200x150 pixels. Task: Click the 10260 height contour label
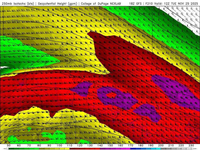coord(14,37)
